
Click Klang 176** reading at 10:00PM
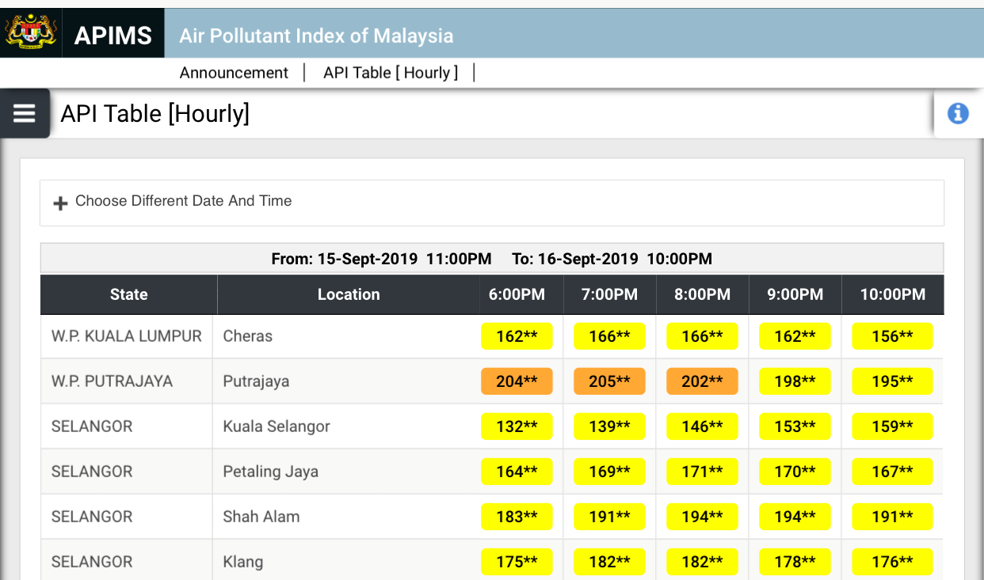pos(892,562)
